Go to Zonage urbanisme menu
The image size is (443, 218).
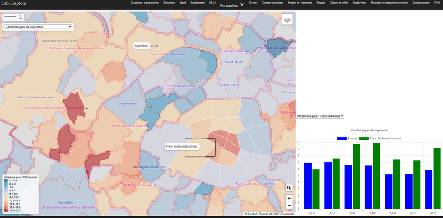tap(273, 3)
